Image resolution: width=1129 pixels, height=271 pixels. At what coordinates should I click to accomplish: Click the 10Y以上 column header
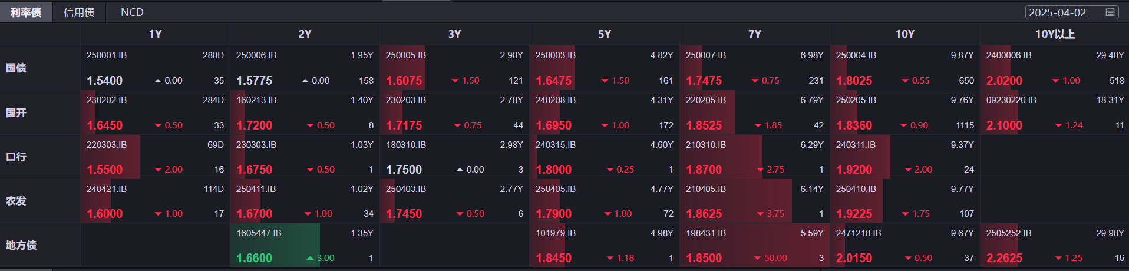[1055, 34]
